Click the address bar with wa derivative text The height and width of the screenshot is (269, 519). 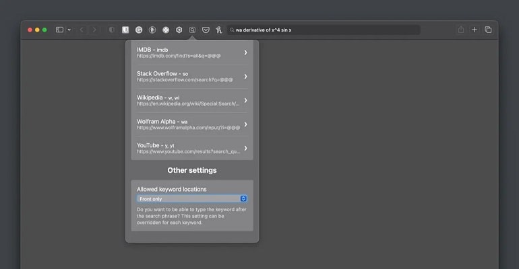tap(324, 30)
